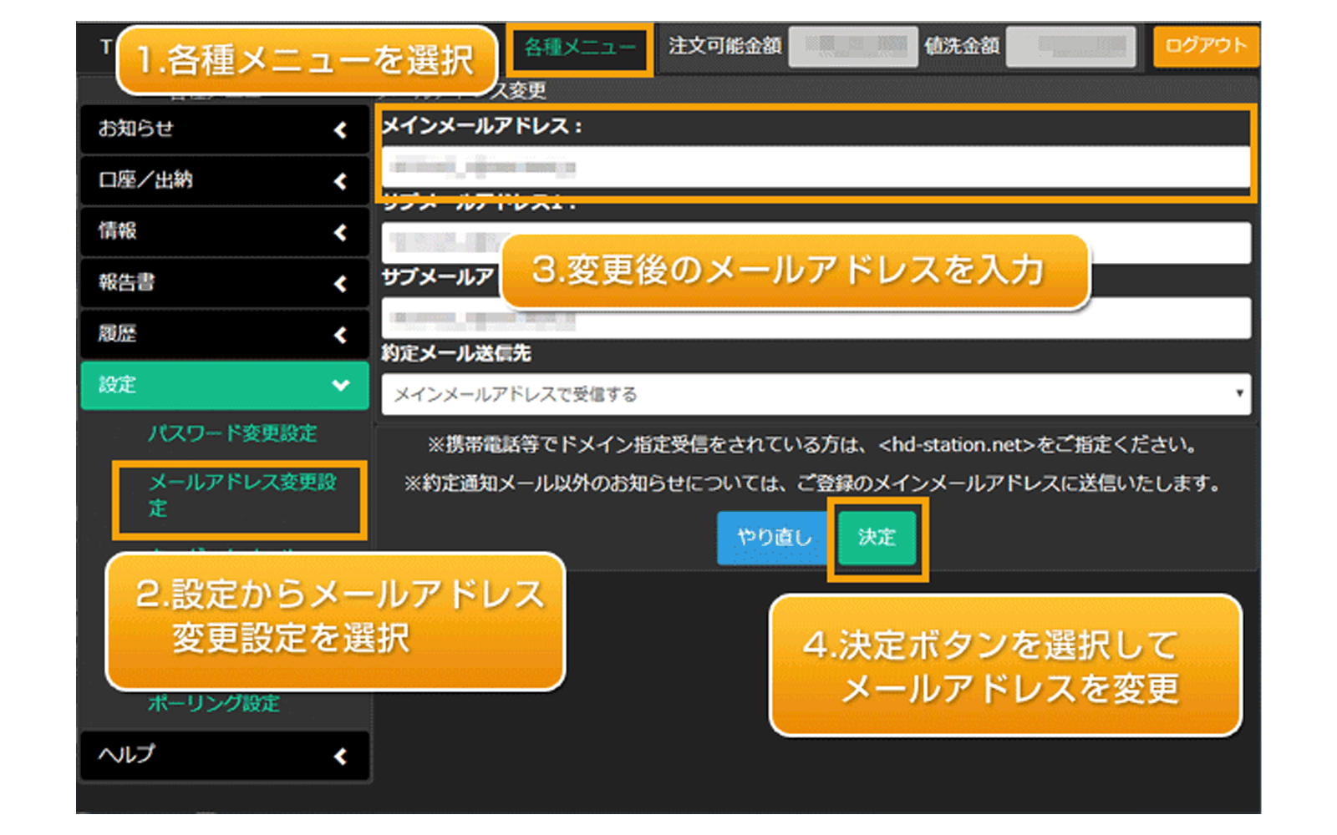Image resolution: width=1337 pixels, height=835 pixels.
Task: Open the 約定メール送信先 dropdown
Action: click(802, 394)
